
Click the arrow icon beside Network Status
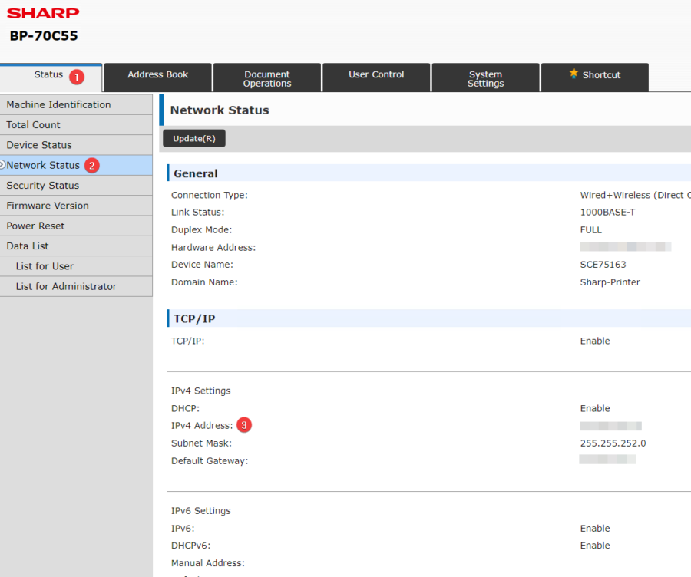click(x=2, y=165)
